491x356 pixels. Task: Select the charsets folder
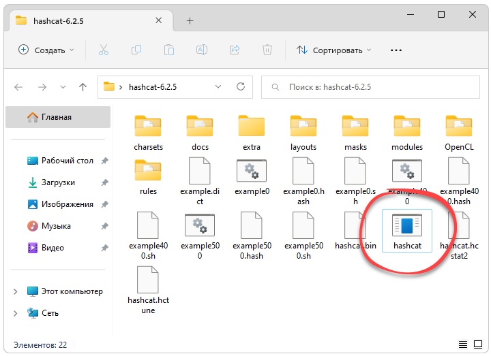pyautogui.click(x=148, y=133)
